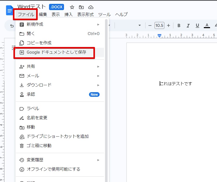The height and width of the screenshot is (182, 217).
Task: Click the file menu vertical scrollbar
Action: pyautogui.click(x=106, y=101)
